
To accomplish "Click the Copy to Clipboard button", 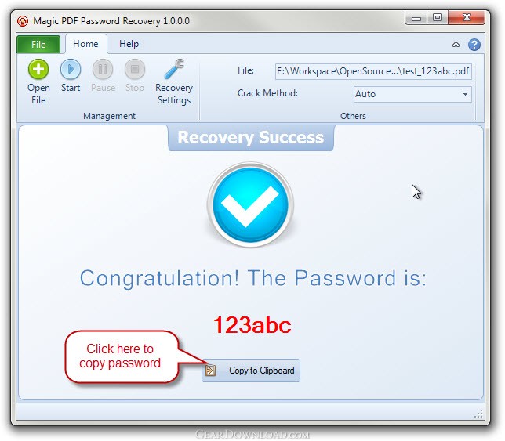I will click(x=251, y=371).
